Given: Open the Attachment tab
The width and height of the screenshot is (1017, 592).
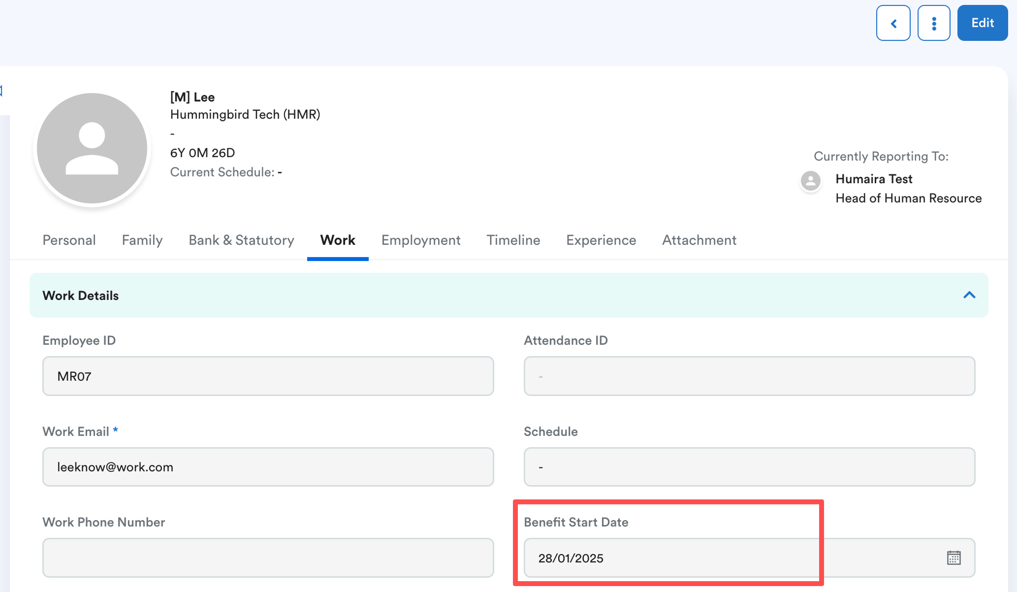Looking at the screenshot, I should [699, 240].
